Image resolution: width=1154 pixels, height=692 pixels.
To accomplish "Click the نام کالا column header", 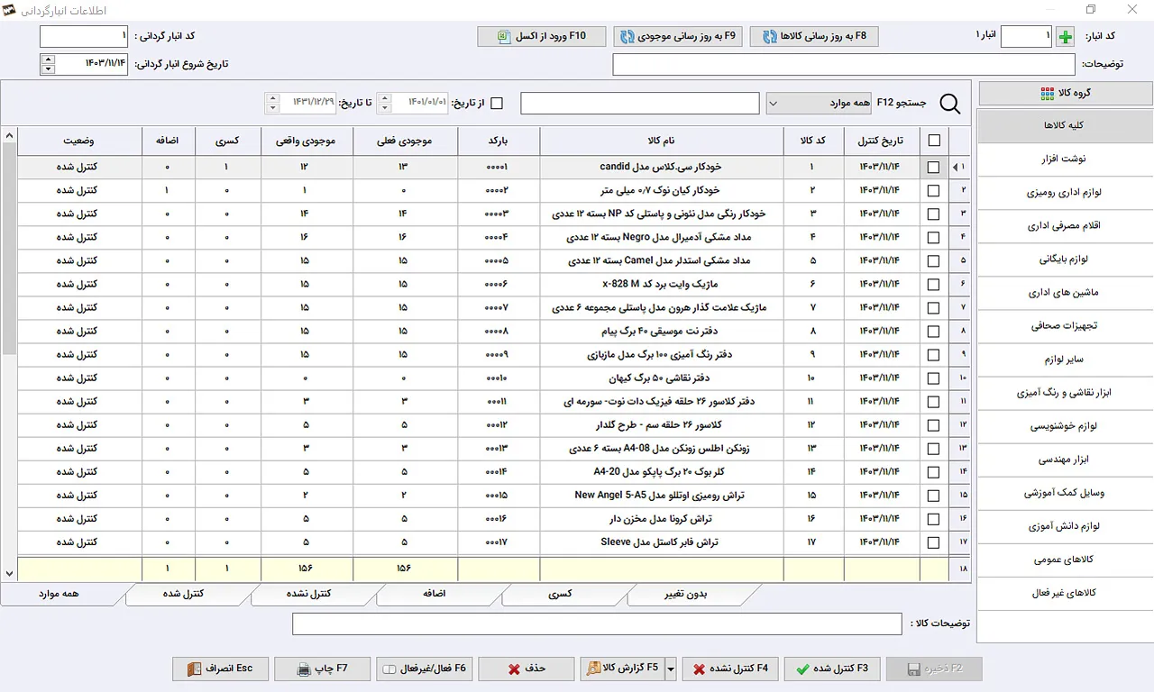I will coord(662,141).
